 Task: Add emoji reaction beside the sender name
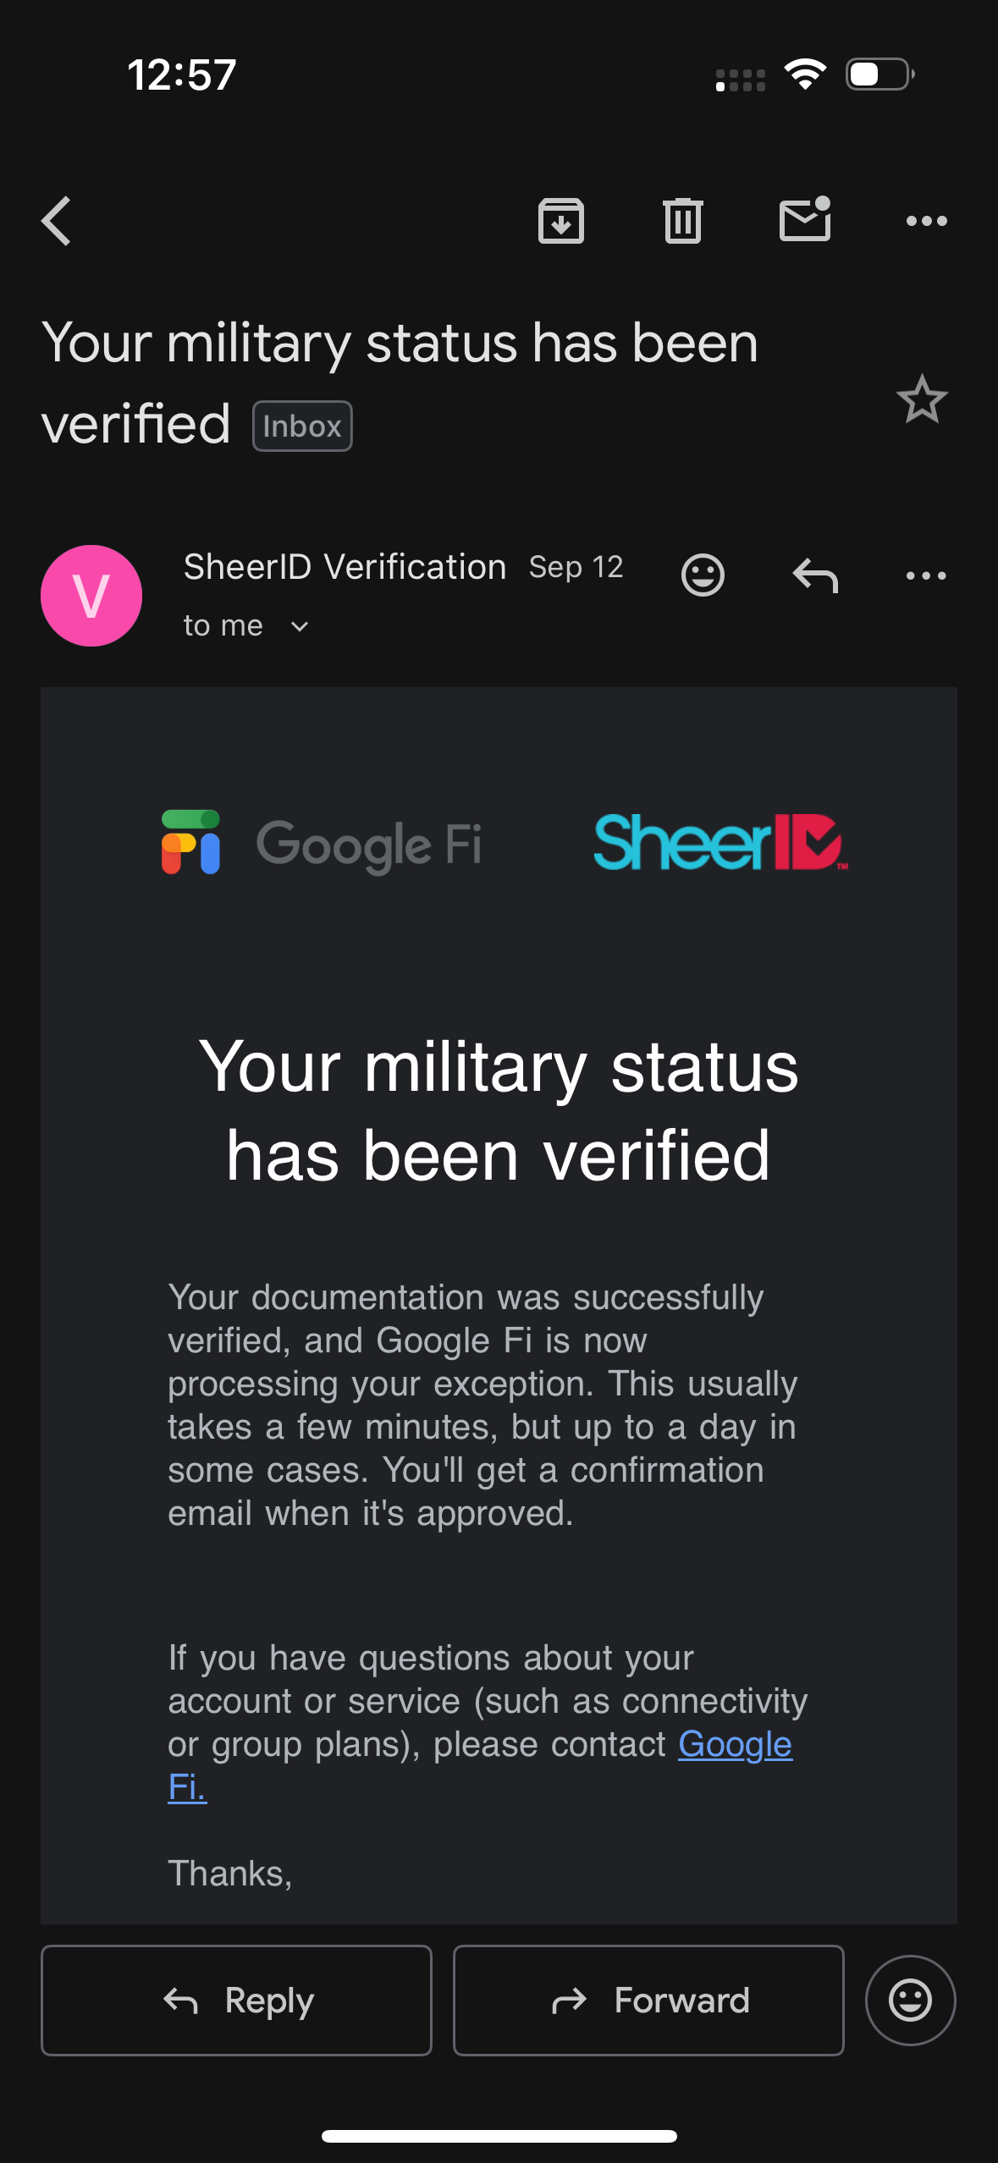703,575
